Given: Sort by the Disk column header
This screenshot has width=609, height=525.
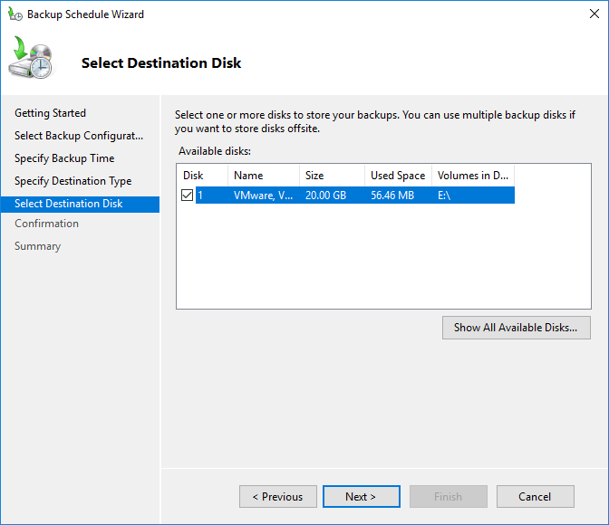Looking at the screenshot, I should pyautogui.click(x=202, y=176).
